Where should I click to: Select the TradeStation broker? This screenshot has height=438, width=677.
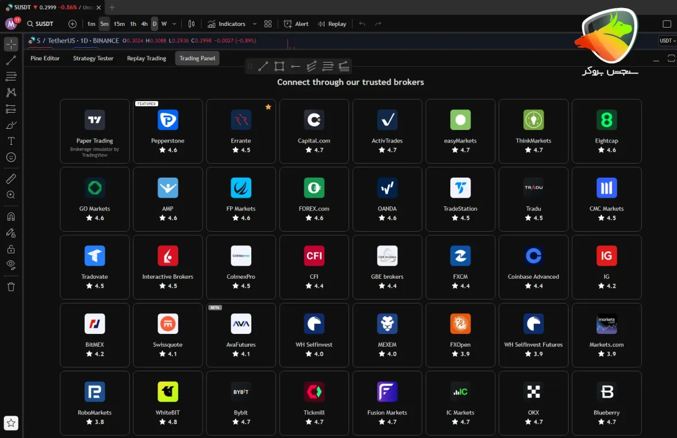pyautogui.click(x=460, y=199)
